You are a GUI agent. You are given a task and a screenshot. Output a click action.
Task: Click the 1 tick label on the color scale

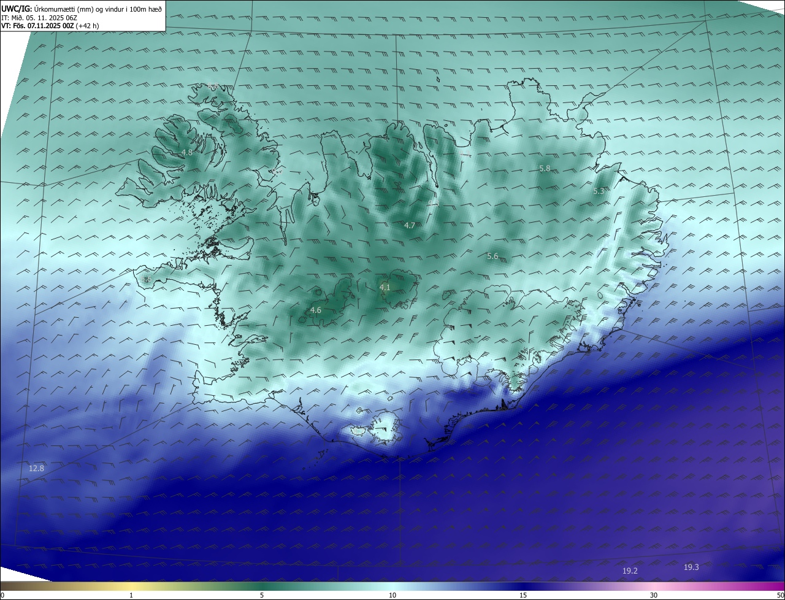pos(131,595)
